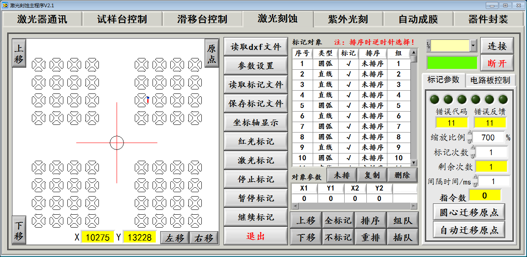
Task: Click the 原点 origin button on canvas
Action: (211, 53)
